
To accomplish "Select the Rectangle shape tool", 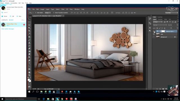I will (29, 69).
